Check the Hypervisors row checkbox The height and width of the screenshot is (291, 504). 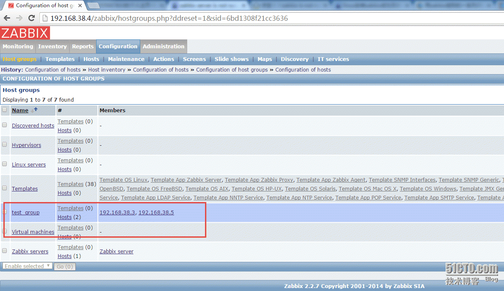5,144
